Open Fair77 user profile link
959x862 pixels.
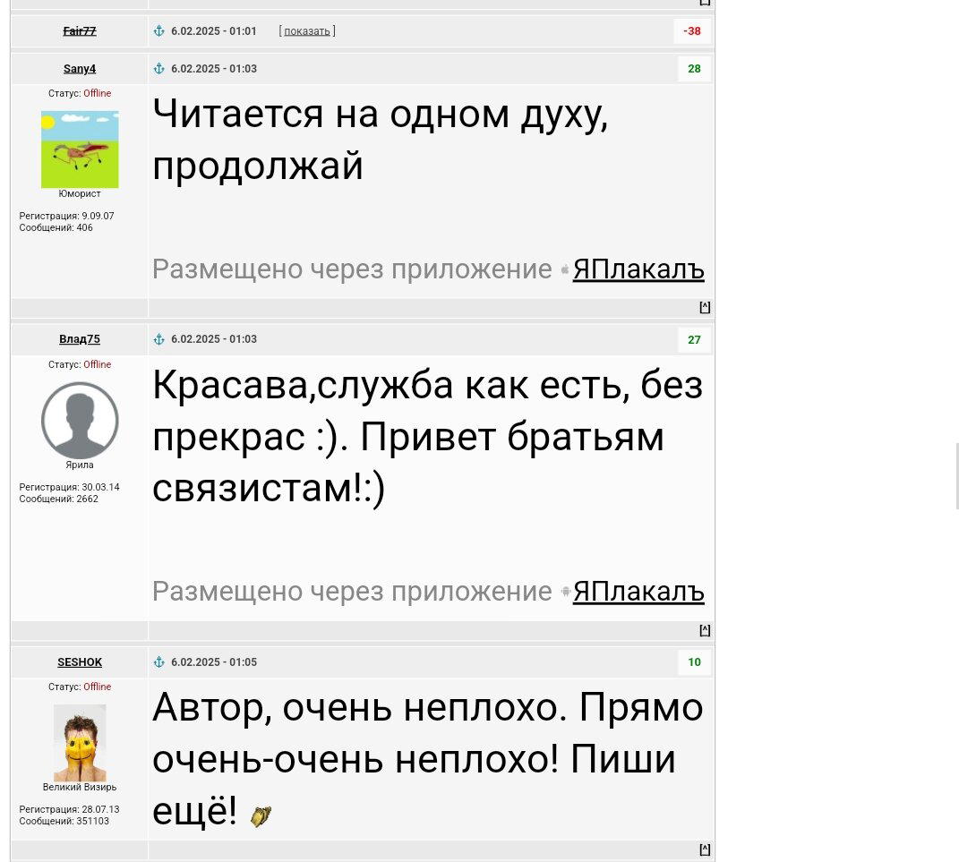click(80, 31)
